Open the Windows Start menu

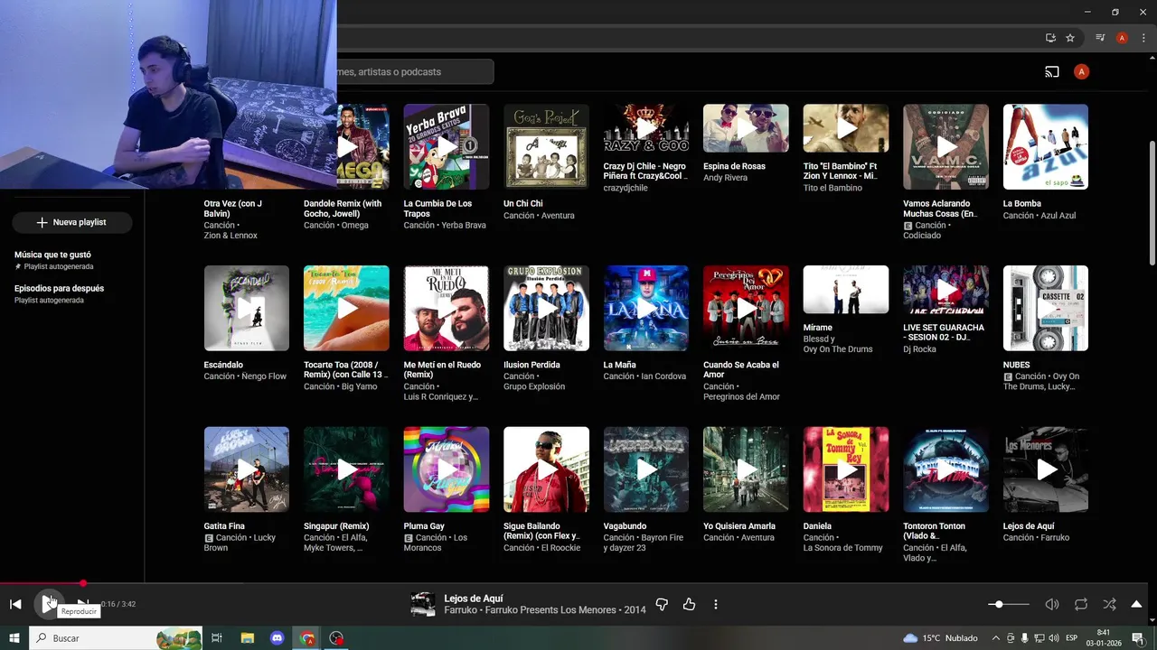[x=14, y=638]
